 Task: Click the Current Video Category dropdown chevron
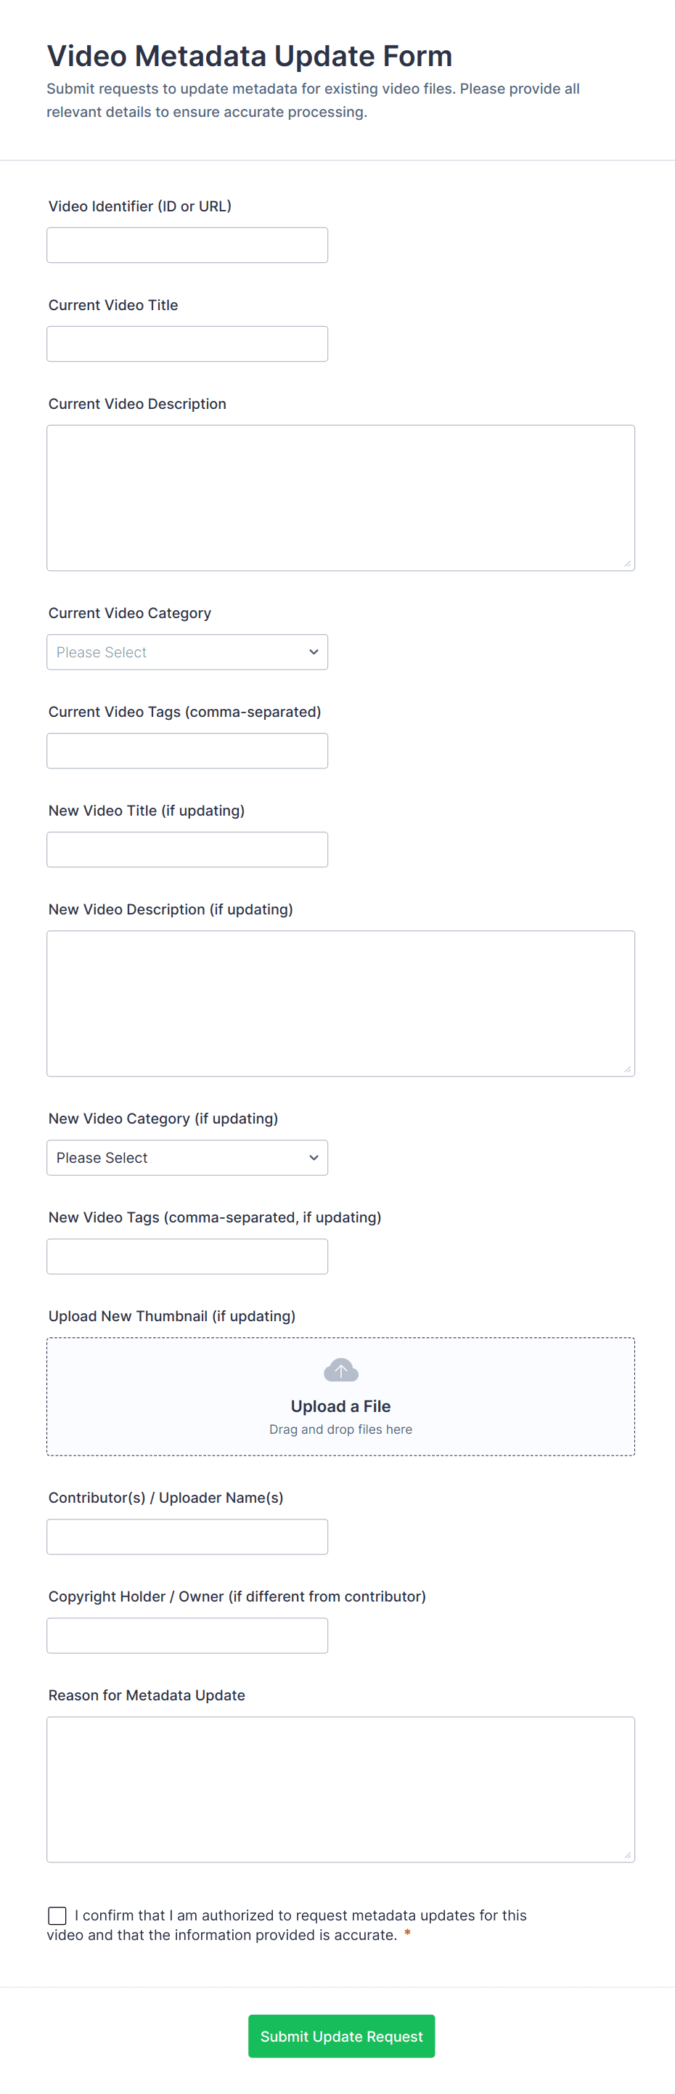(314, 652)
